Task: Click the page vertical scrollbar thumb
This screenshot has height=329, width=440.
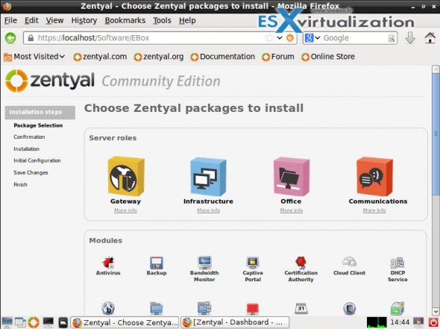Action: [436, 134]
